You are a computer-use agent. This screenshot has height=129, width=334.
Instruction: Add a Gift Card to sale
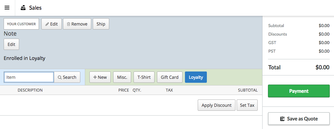(169, 77)
